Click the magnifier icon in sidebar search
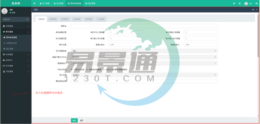Screen dimensions: 260x124 (27, 19)
